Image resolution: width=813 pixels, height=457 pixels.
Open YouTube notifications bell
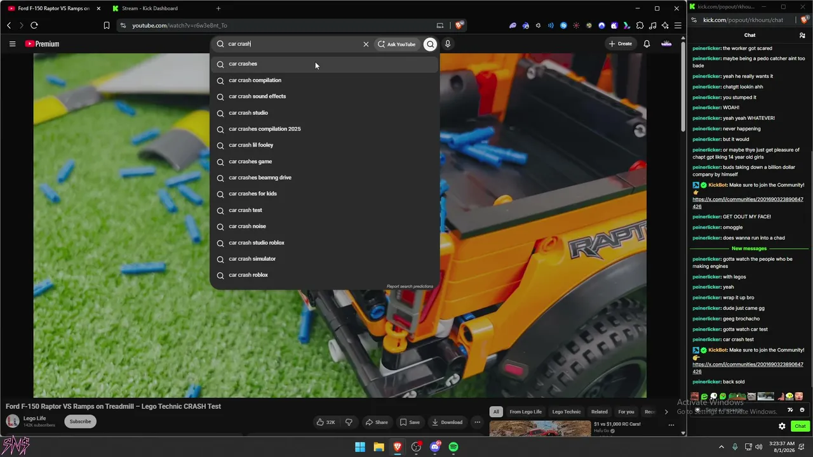647,44
